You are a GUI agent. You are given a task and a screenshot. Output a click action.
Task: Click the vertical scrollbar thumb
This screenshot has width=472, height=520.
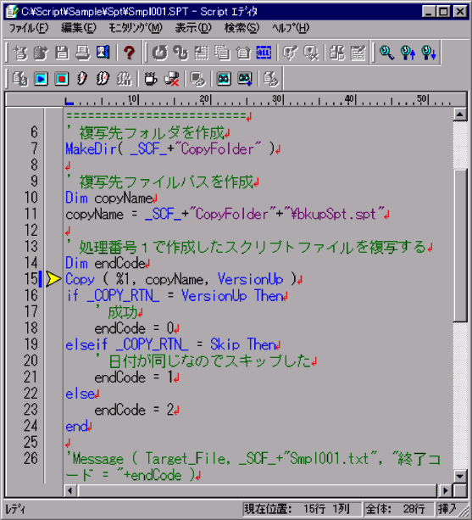pos(460,246)
